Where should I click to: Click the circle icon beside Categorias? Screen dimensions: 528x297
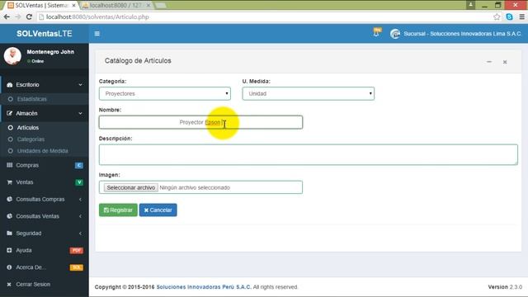(x=11, y=139)
